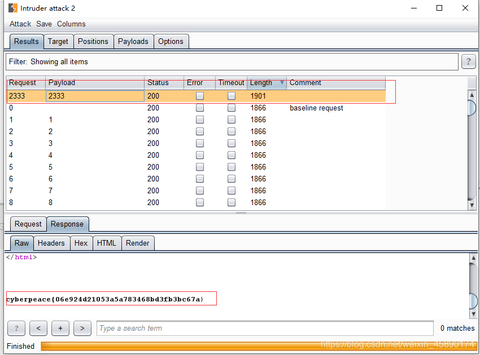The image size is (480, 355).
Task: Go to next search match with > button
Action: [x=82, y=329]
